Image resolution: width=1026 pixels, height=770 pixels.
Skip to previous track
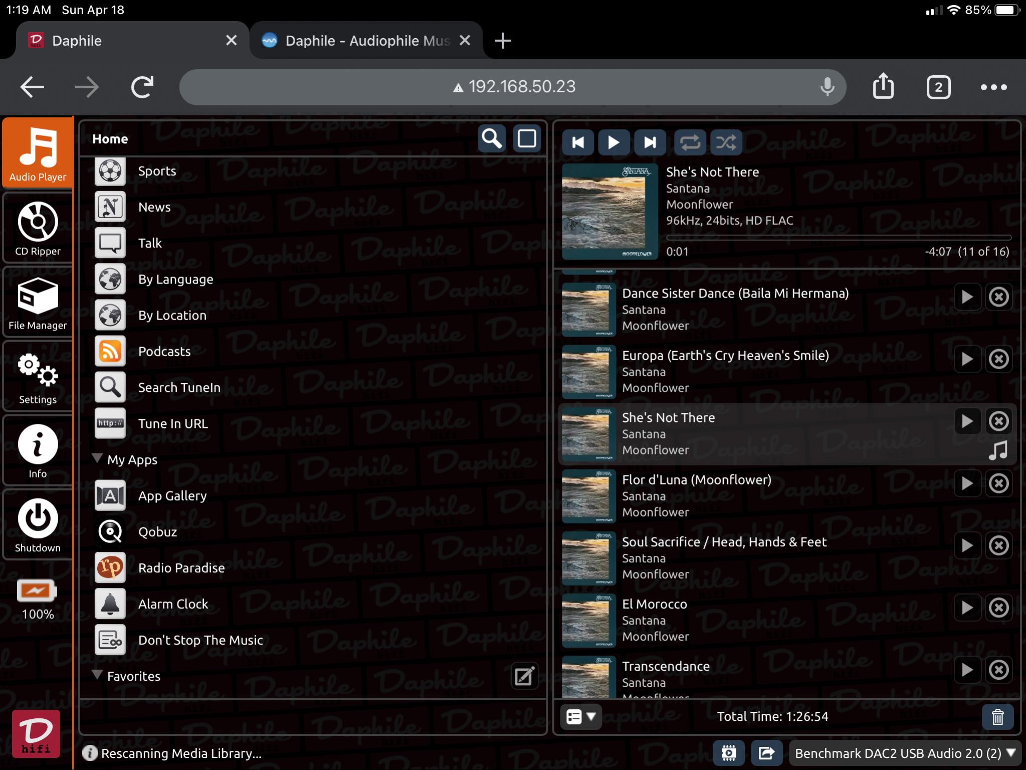[x=578, y=143]
